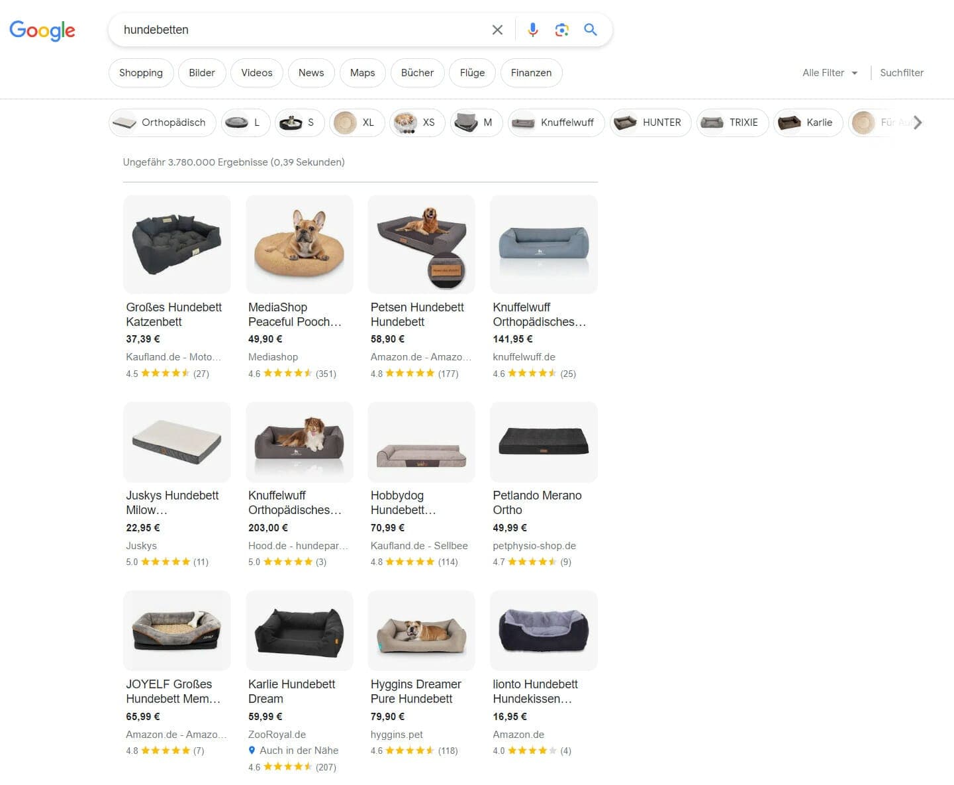The height and width of the screenshot is (785, 954).
Task: Click the MediaShop Peaceful Pooch title
Action: point(295,315)
